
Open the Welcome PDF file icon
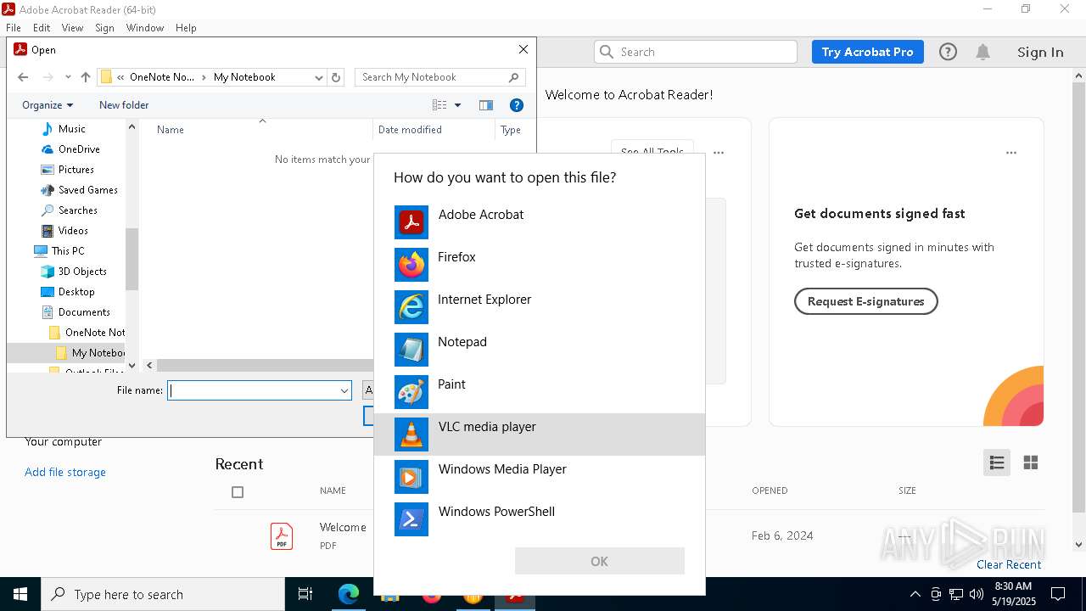[282, 536]
